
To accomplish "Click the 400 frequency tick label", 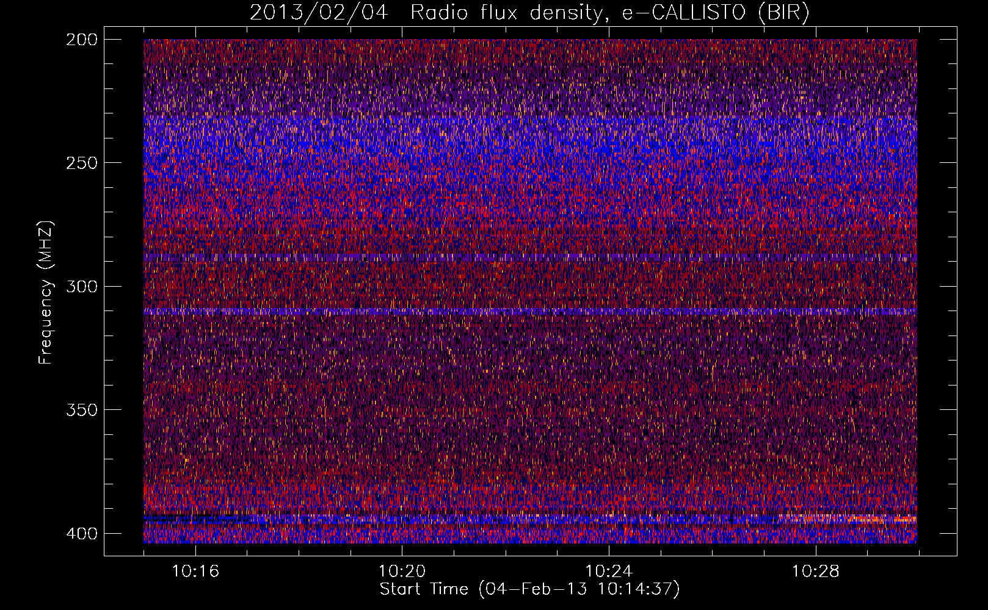I will (x=81, y=534).
